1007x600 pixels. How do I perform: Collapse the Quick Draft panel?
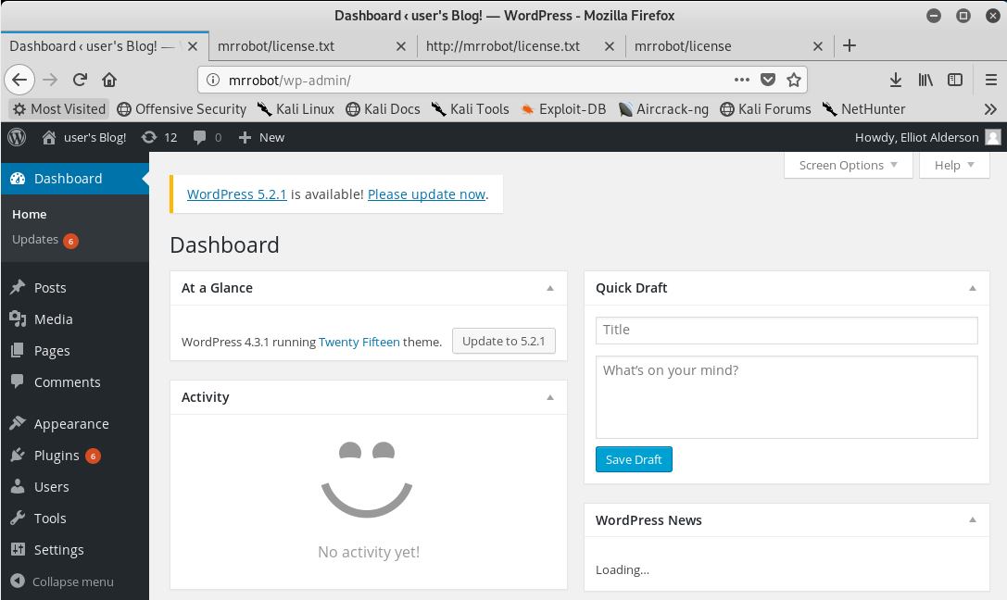point(973,288)
